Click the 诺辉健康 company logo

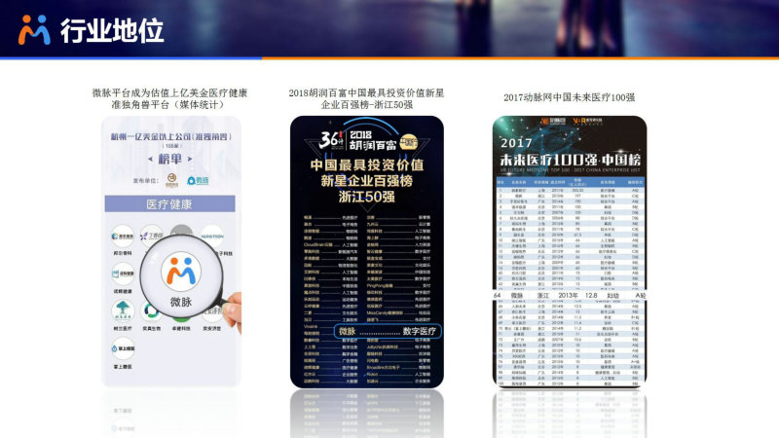pyautogui.click(x=123, y=274)
